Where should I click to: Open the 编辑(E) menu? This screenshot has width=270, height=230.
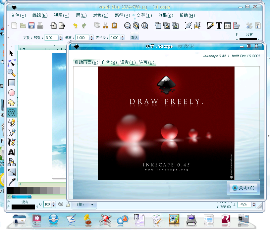tap(40, 16)
